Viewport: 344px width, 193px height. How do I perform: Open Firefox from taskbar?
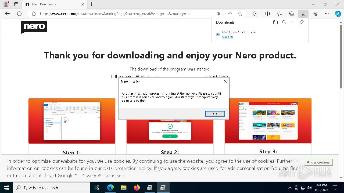tap(137, 188)
